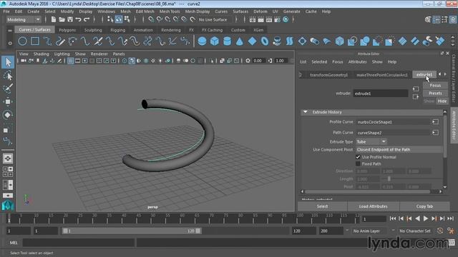The image size is (458, 257).
Task: Click the Presets button
Action: [x=435, y=94]
